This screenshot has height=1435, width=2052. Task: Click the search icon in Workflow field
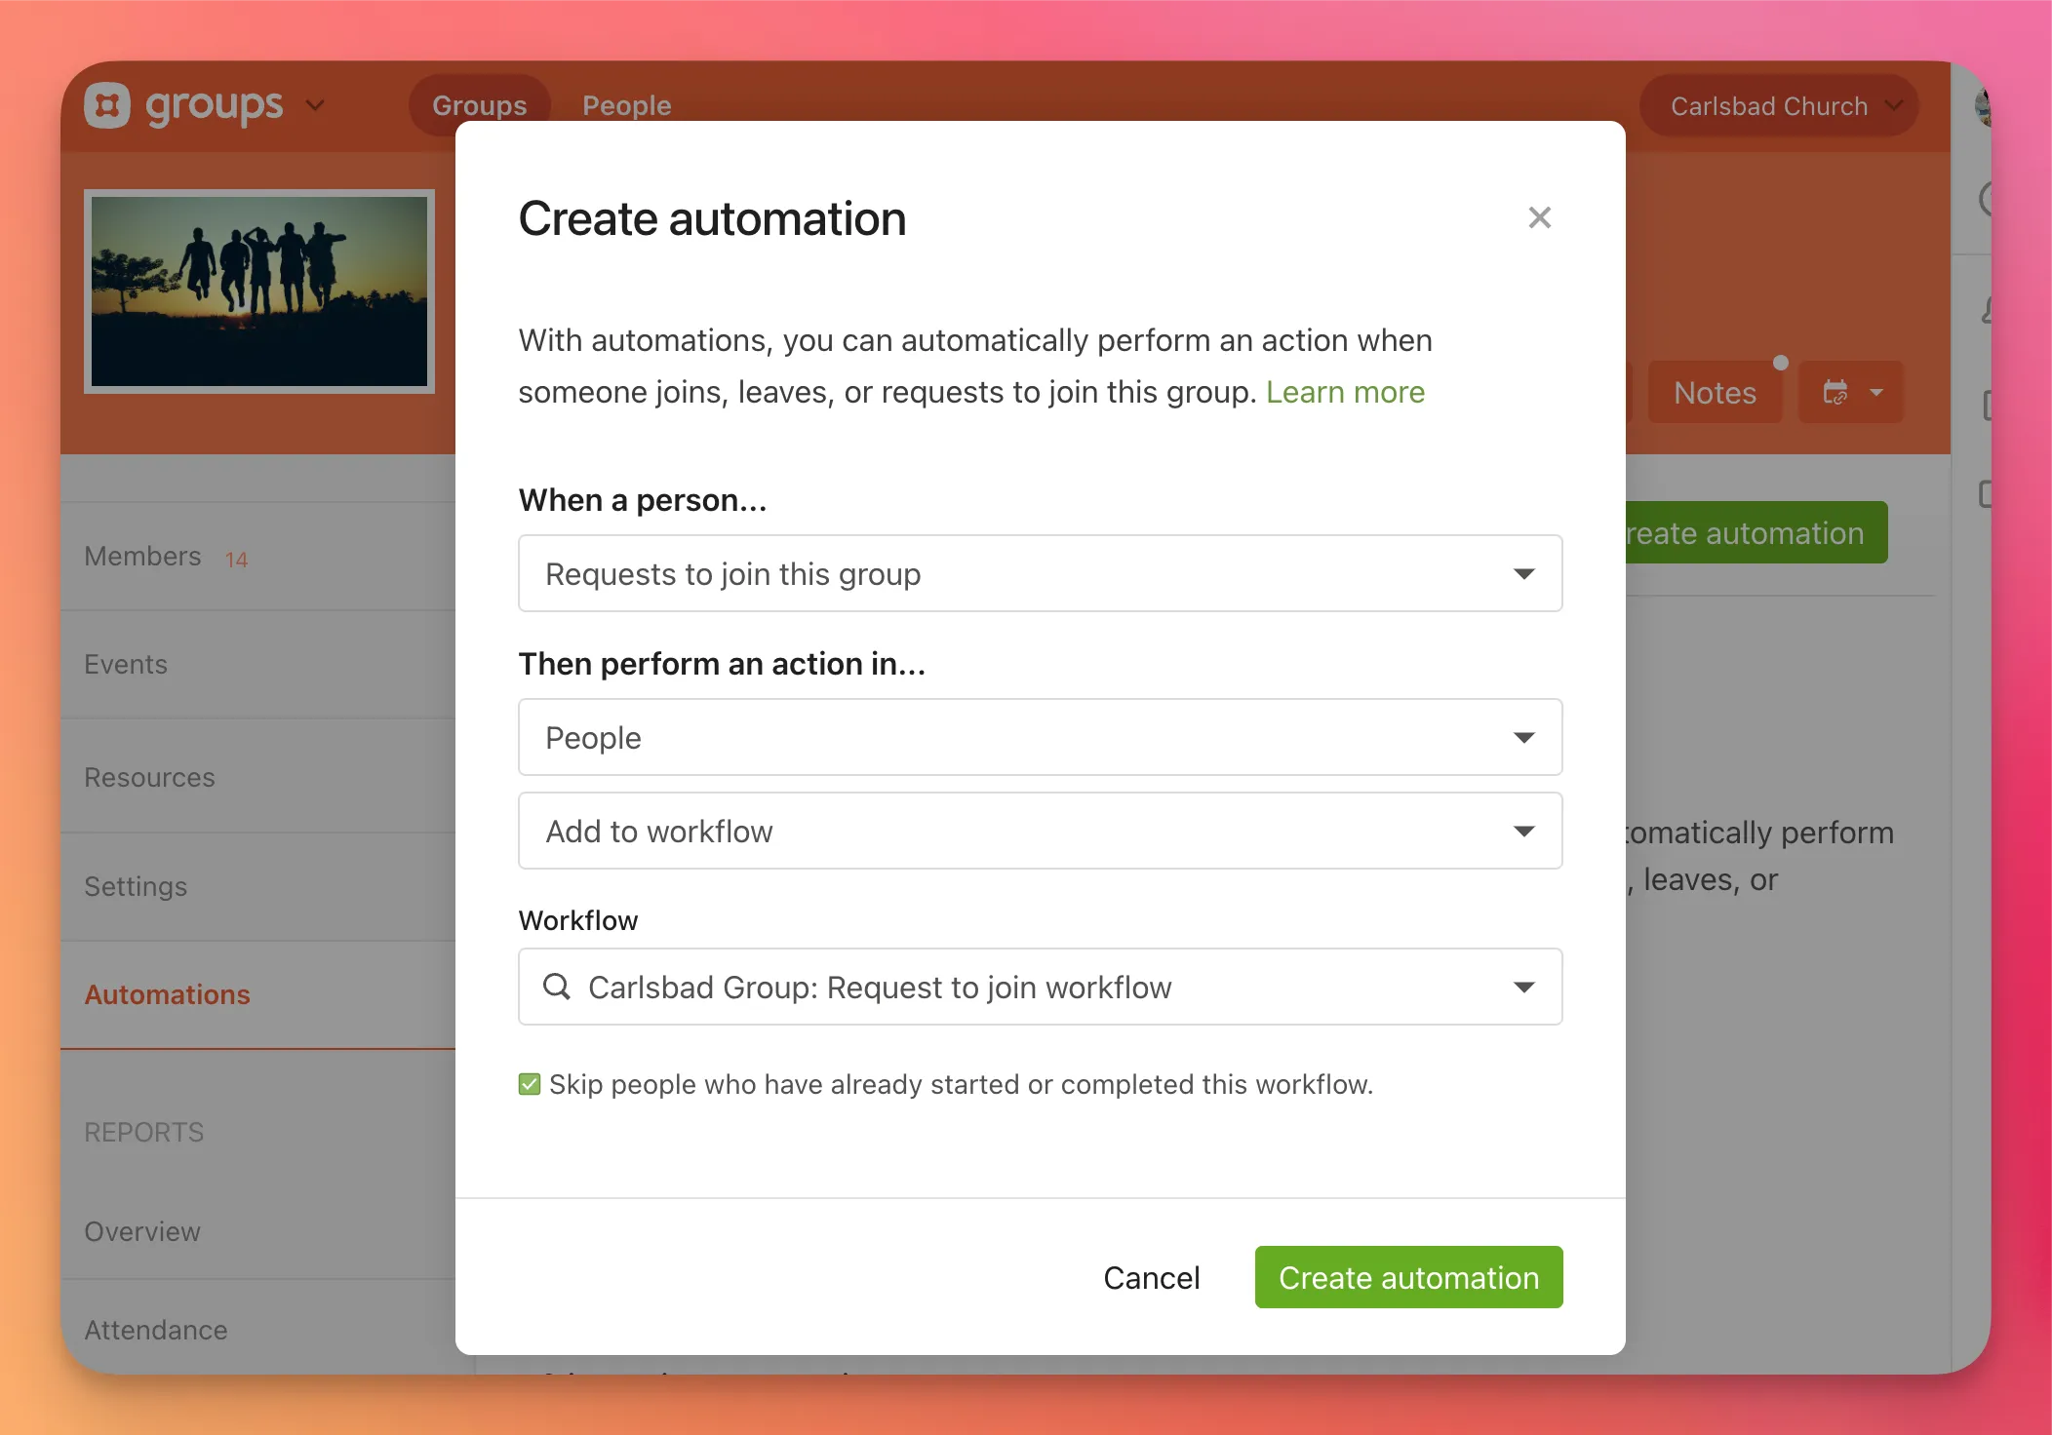coord(557,987)
